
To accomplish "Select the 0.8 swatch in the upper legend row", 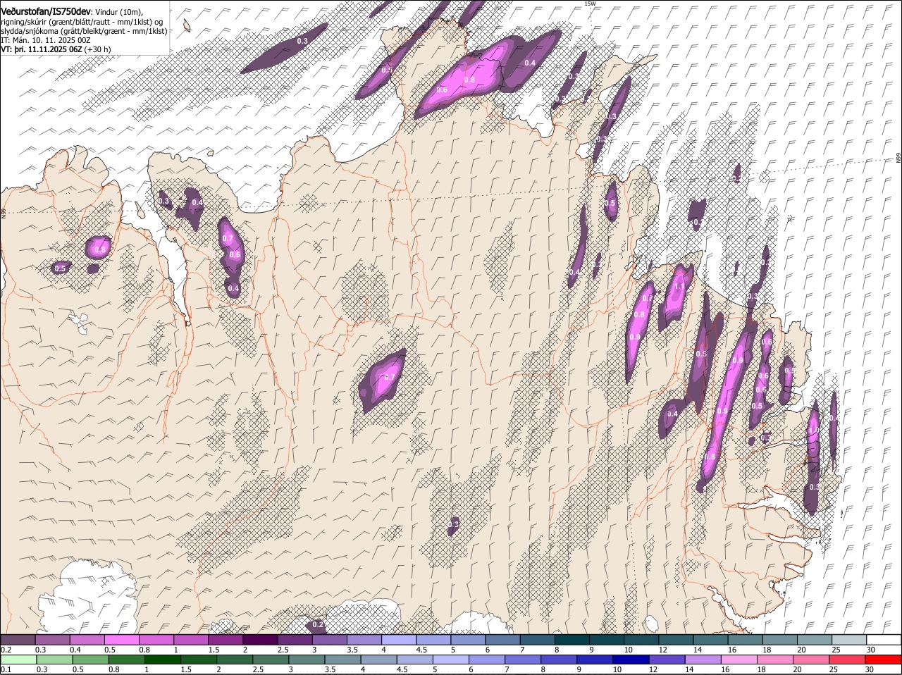I will click(x=156, y=639).
